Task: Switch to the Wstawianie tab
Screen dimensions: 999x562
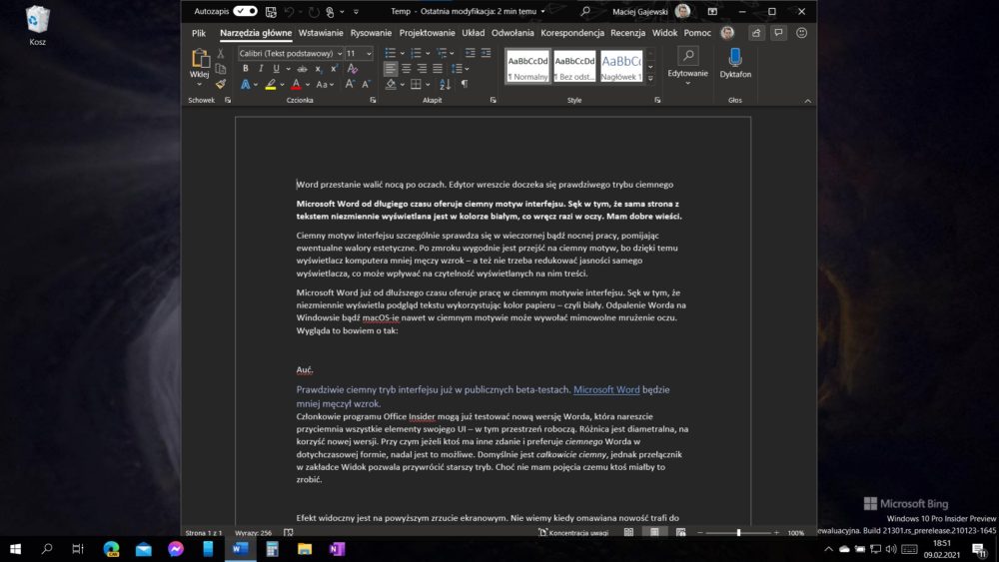Action: coord(321,33)
